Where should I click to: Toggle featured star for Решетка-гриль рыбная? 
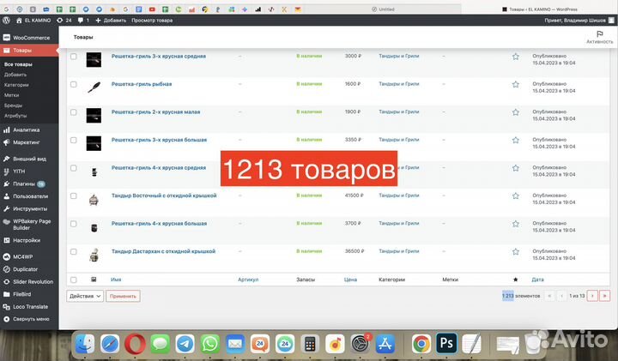pos(516,85)
